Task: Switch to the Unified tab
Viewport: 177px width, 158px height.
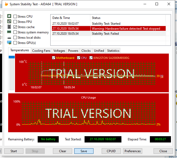Action: (x=99, y=51)
